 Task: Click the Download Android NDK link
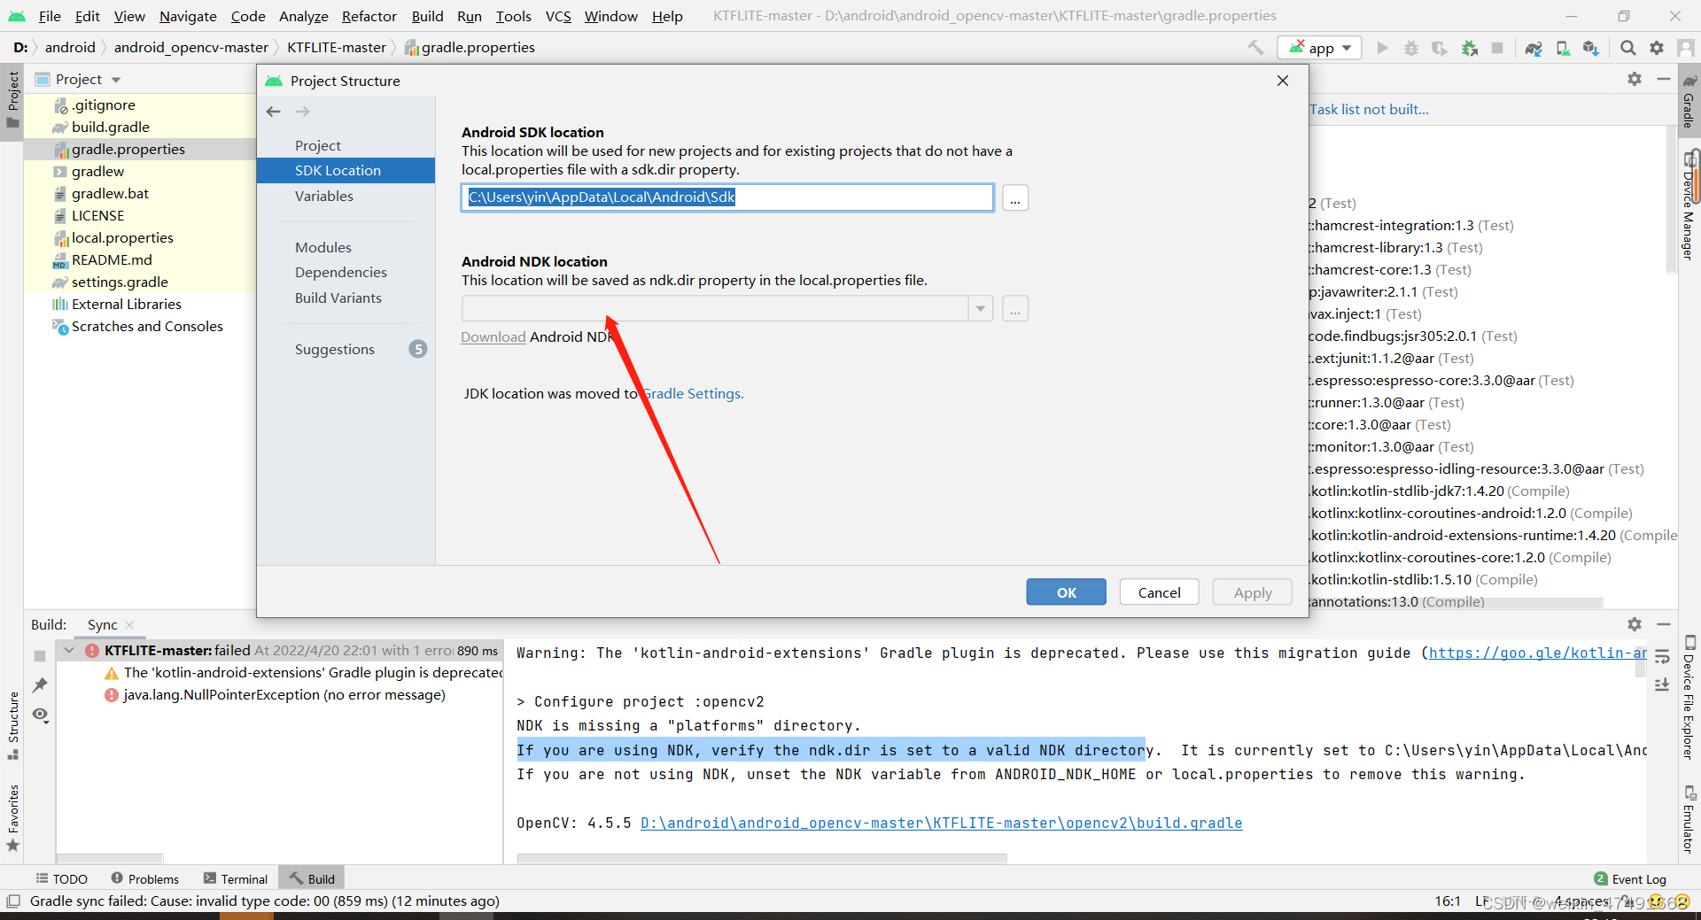493,336
